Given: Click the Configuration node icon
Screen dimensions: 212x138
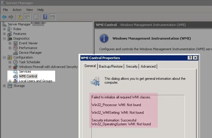Looking at the screenshot, I should pyautogui.click(x=10, y=57).
